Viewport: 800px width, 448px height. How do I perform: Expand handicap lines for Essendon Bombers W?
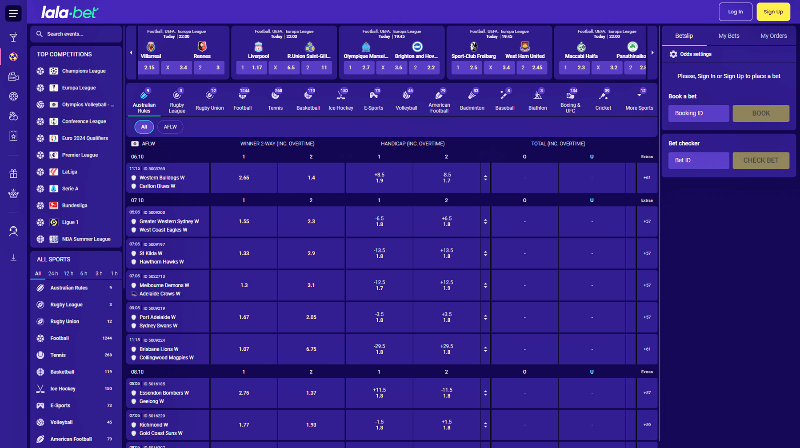pos(485,393)
